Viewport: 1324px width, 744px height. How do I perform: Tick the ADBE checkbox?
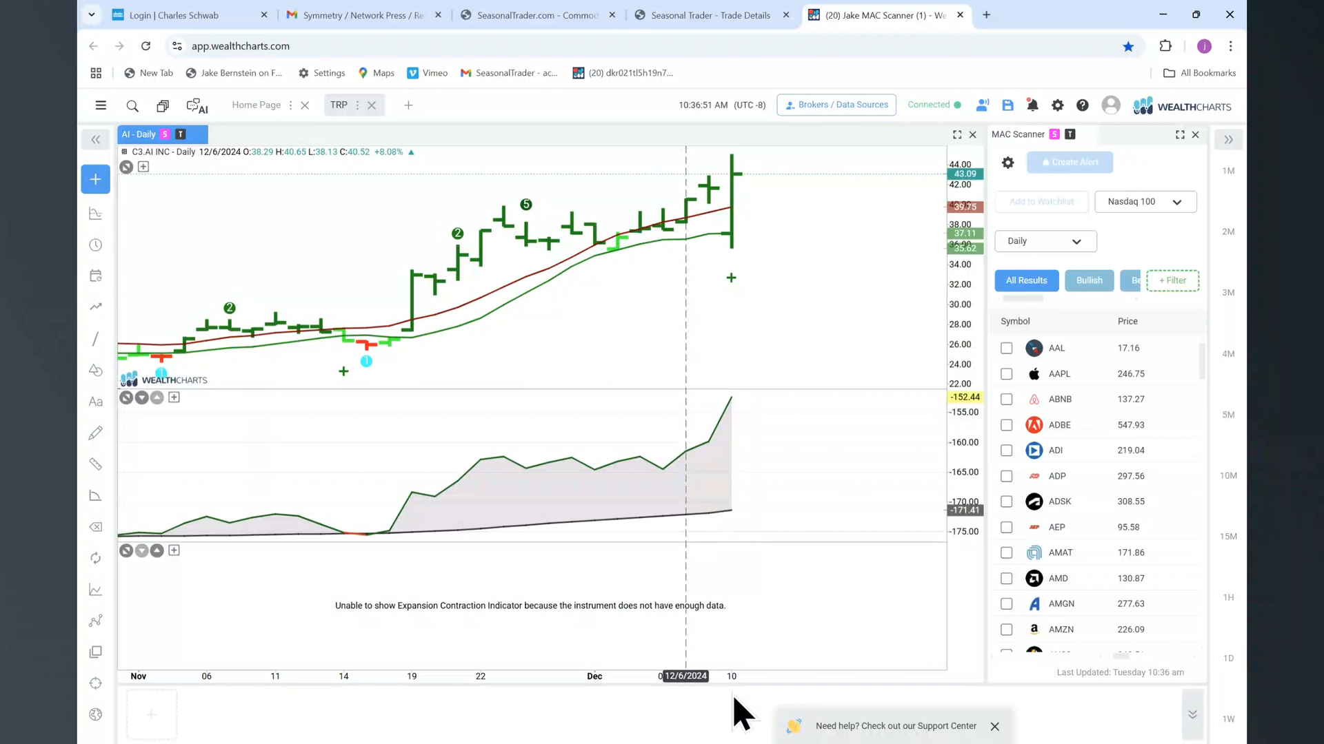(1006, 425)
